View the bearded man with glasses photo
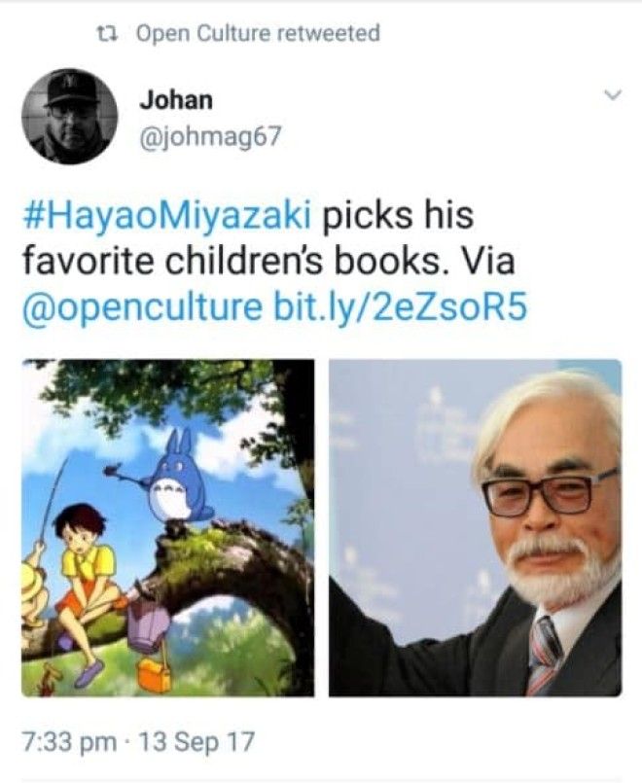 point(476,527)
